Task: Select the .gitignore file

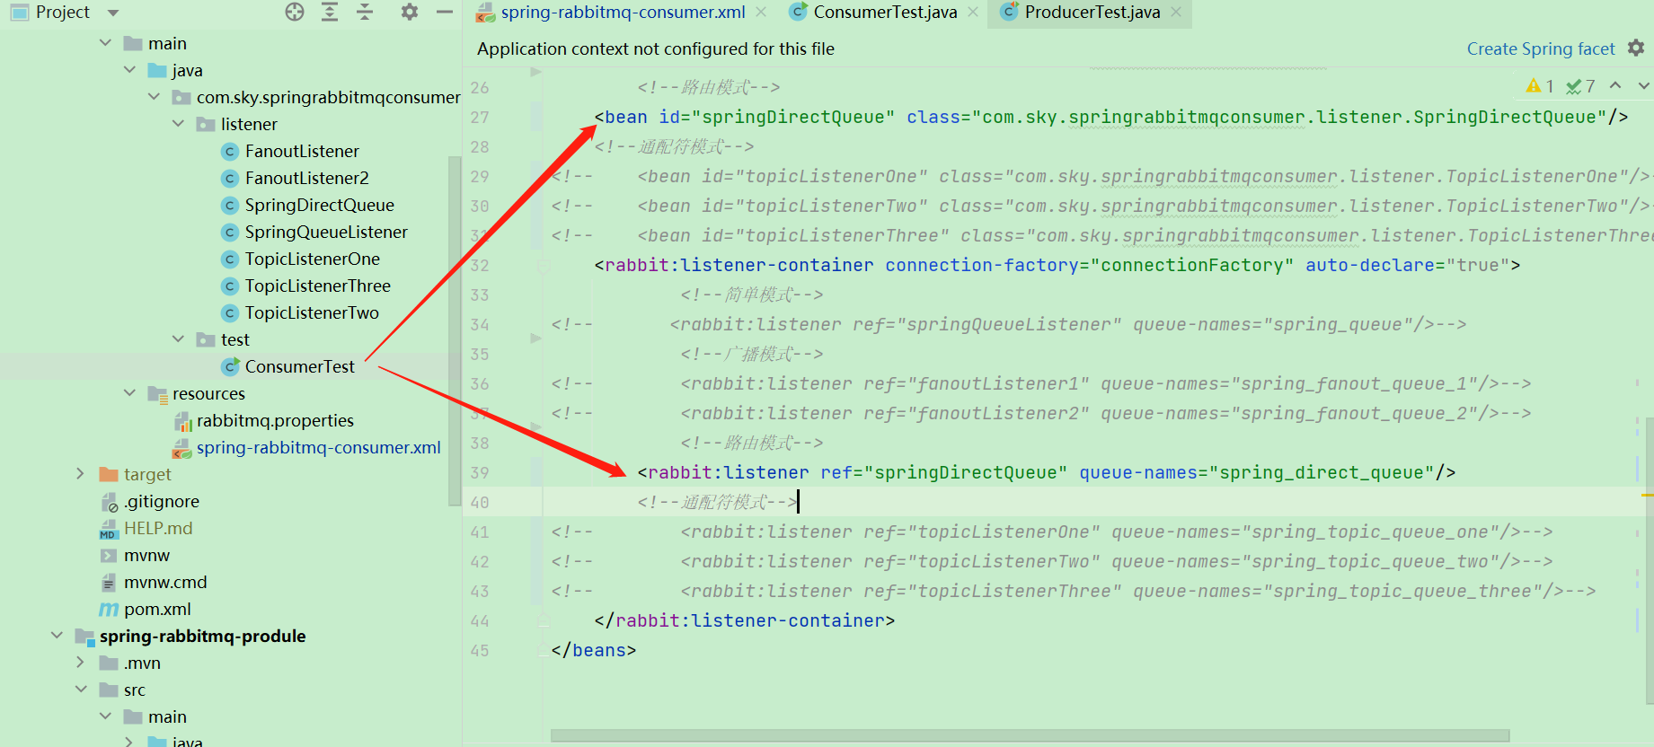Action: point(162,501)
